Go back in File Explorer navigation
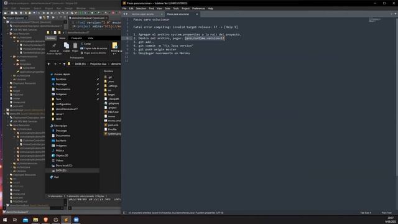This screenshot has height=224, width=398. [x=49, y=64]
